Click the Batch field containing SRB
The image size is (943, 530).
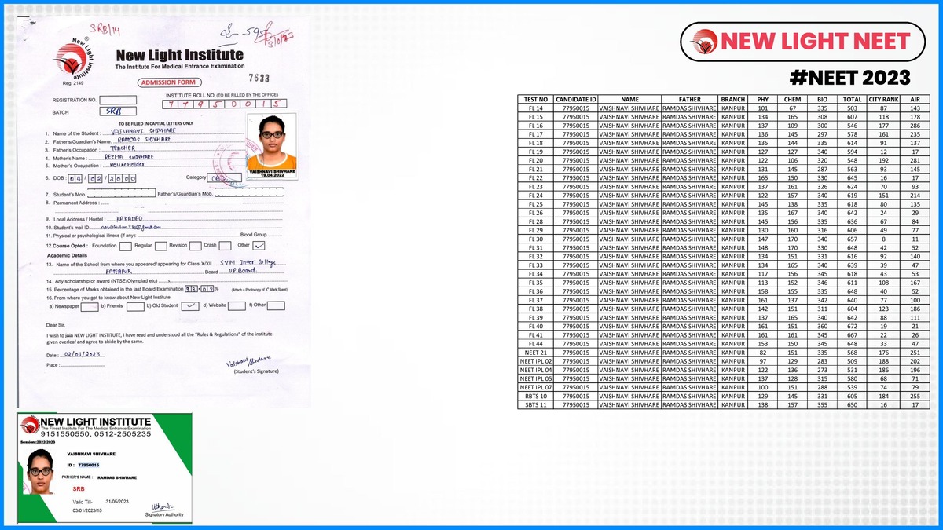tap(118, 111)
